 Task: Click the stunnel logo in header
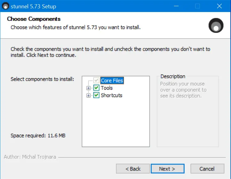click(x=216, y=26)
